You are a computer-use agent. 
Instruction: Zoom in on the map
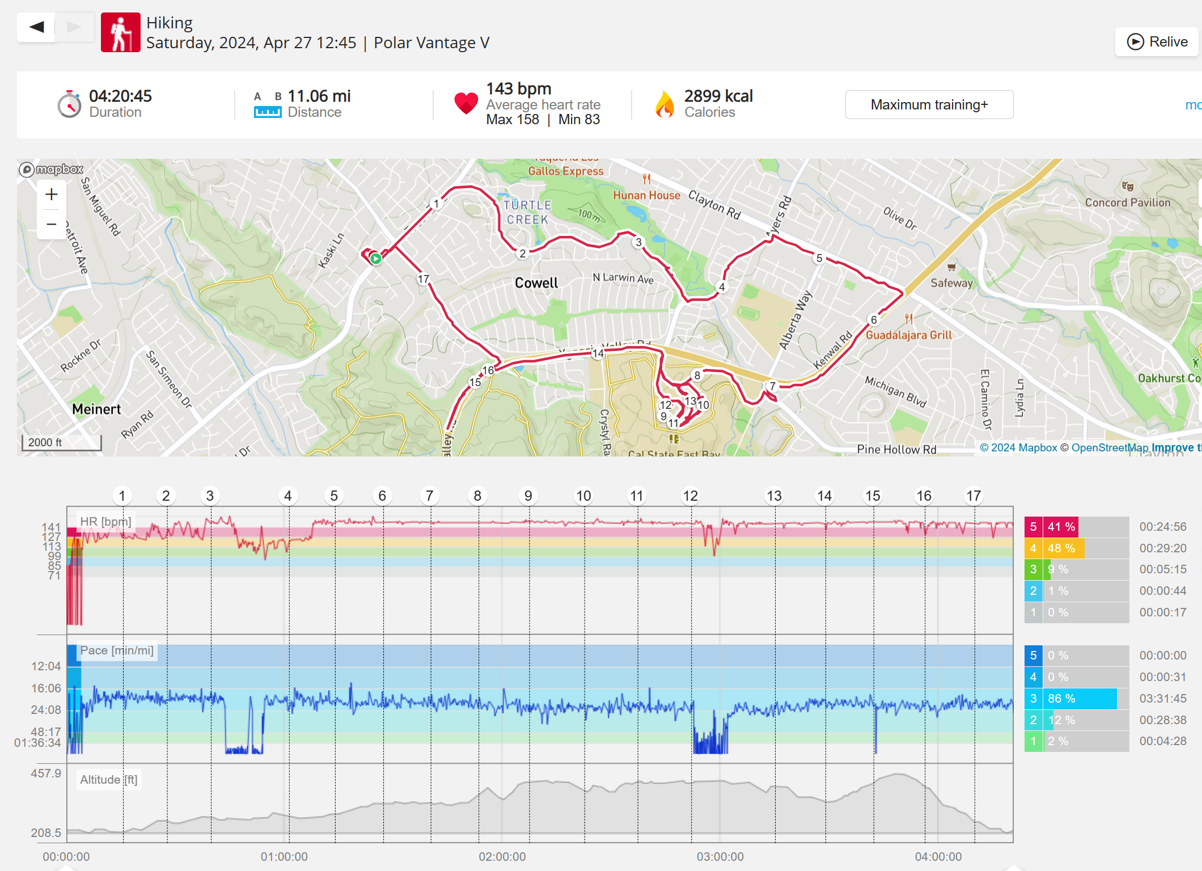(x=52, y=195)
